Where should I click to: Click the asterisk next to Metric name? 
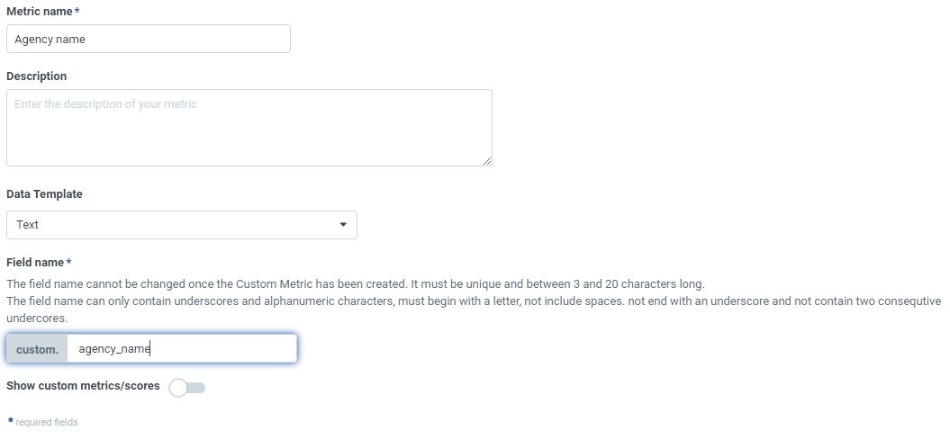(77, 9)
